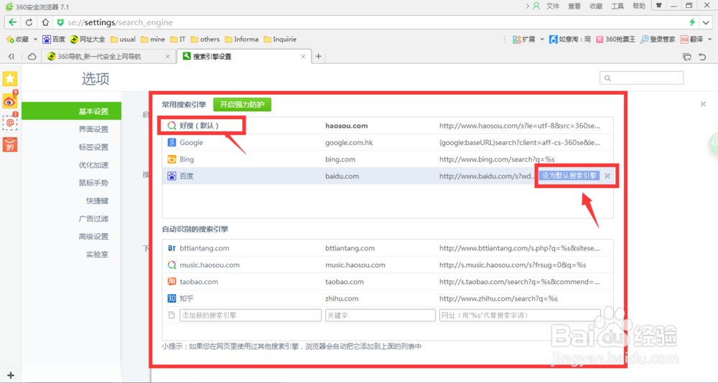Image resolution: width=718 pixels, height=383 pixels.
Task: Open the 收藏 menu in title bar
Action: pyautogui.click(x=596, y=6)
